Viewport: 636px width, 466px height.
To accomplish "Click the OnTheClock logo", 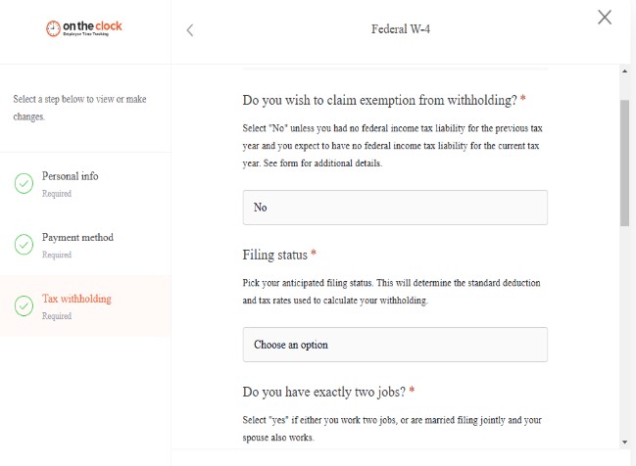I will (x=83, y=28).
